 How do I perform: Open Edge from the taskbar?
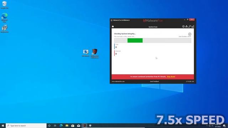pyautogui.click(x=61, y=126)
